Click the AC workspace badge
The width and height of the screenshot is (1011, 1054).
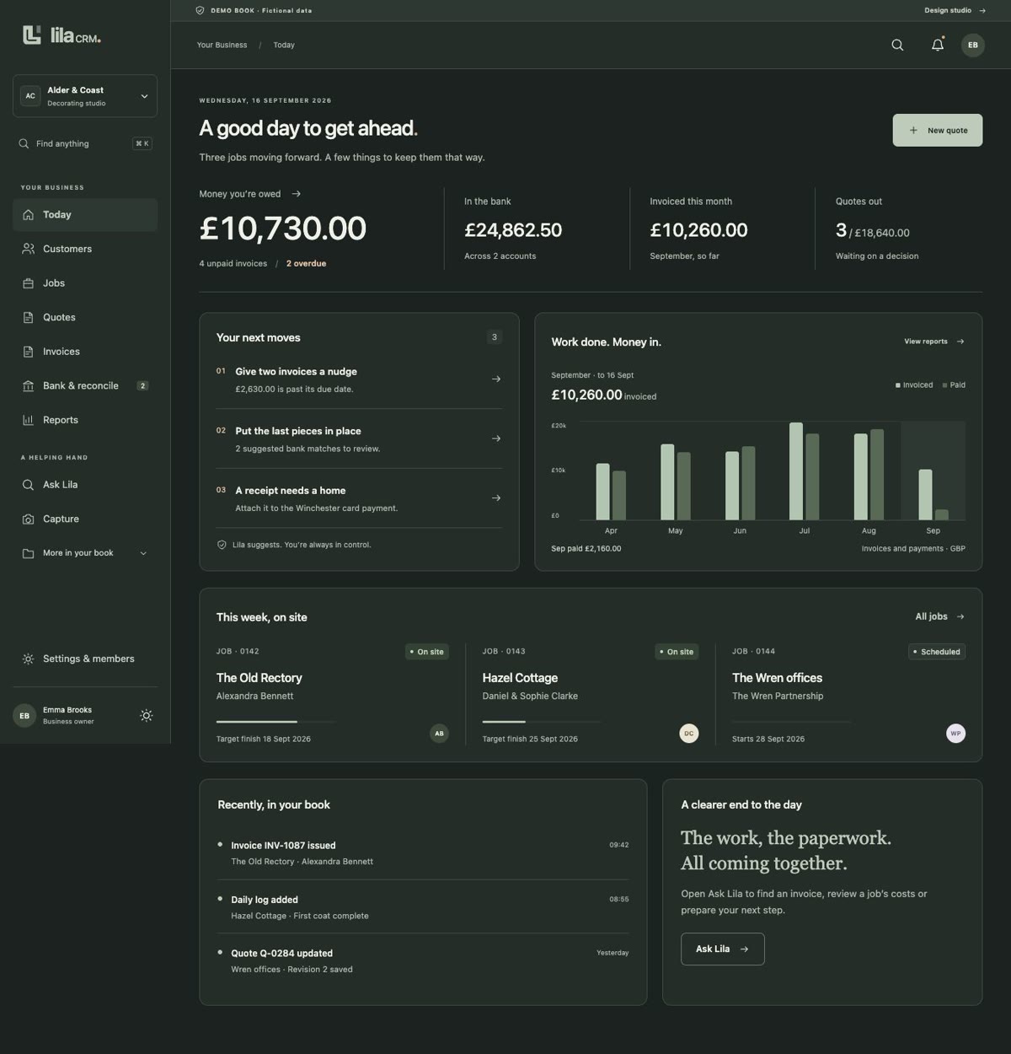point(30,95)
